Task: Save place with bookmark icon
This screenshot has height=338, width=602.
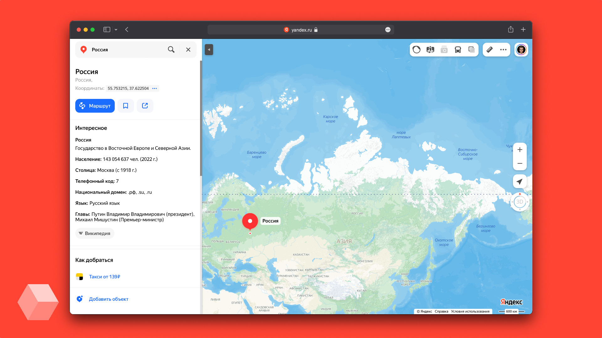Action: click(126, 106)
